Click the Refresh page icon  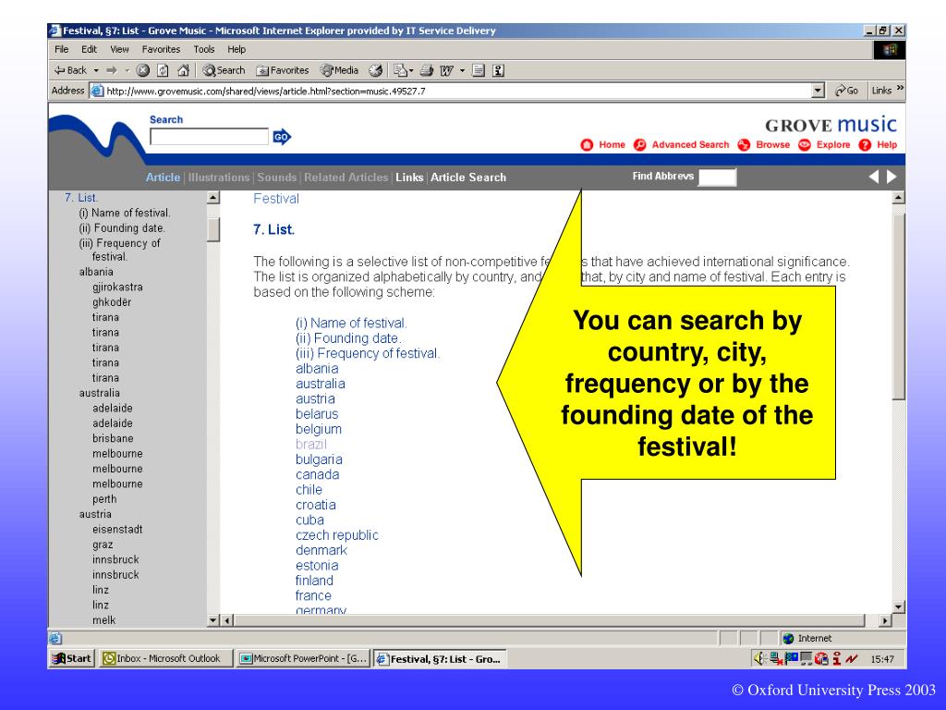163,70
